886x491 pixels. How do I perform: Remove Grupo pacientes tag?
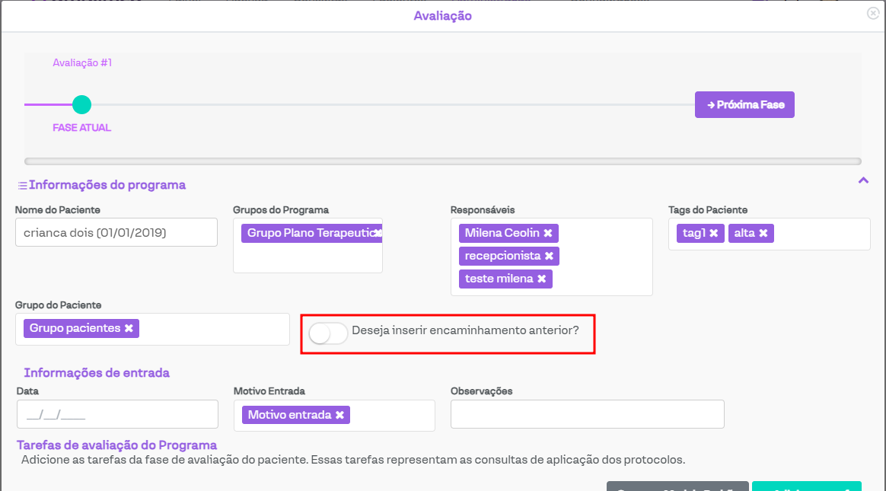point(129,328)
